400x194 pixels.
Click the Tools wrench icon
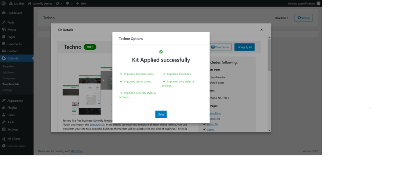(4, 122)
